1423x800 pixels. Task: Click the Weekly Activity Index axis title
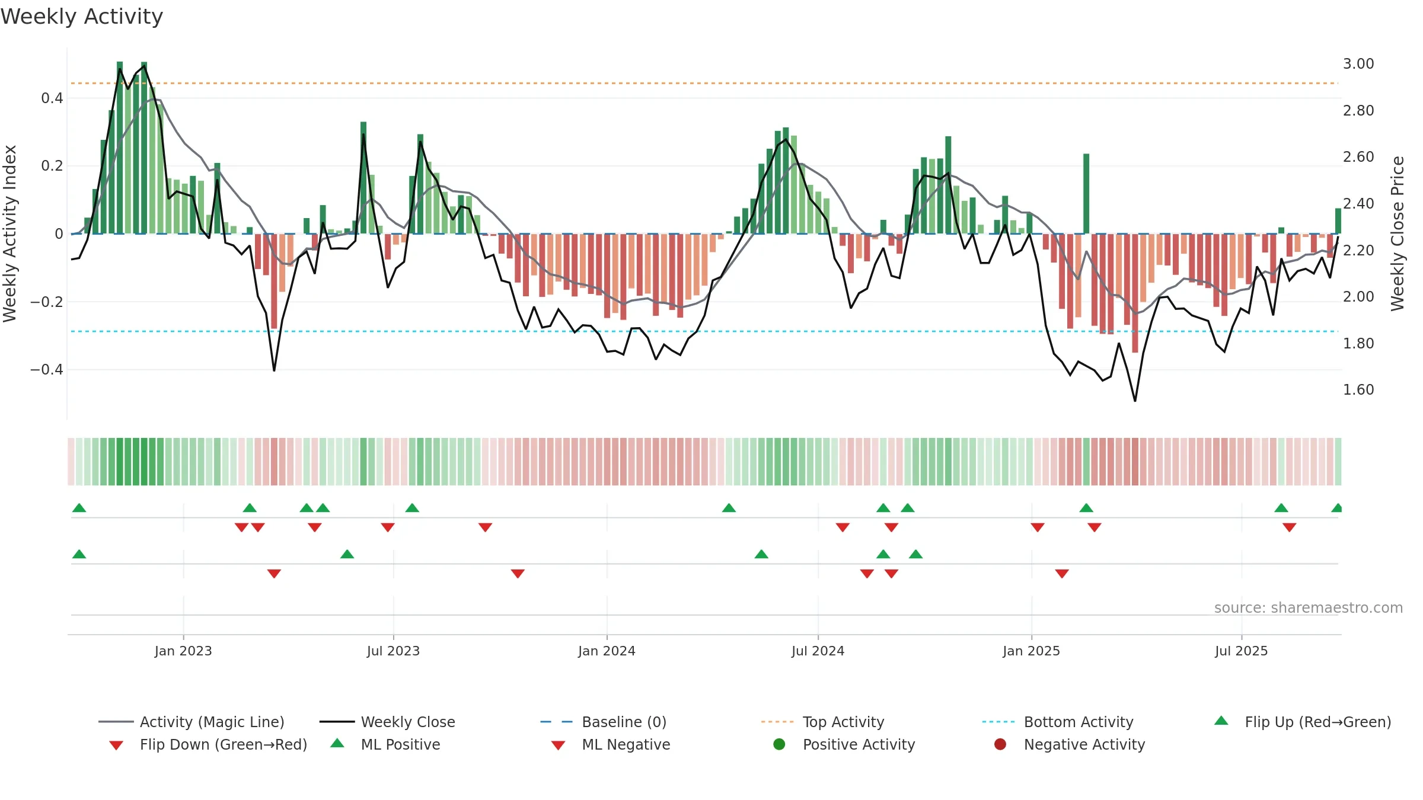pos(9,233)
